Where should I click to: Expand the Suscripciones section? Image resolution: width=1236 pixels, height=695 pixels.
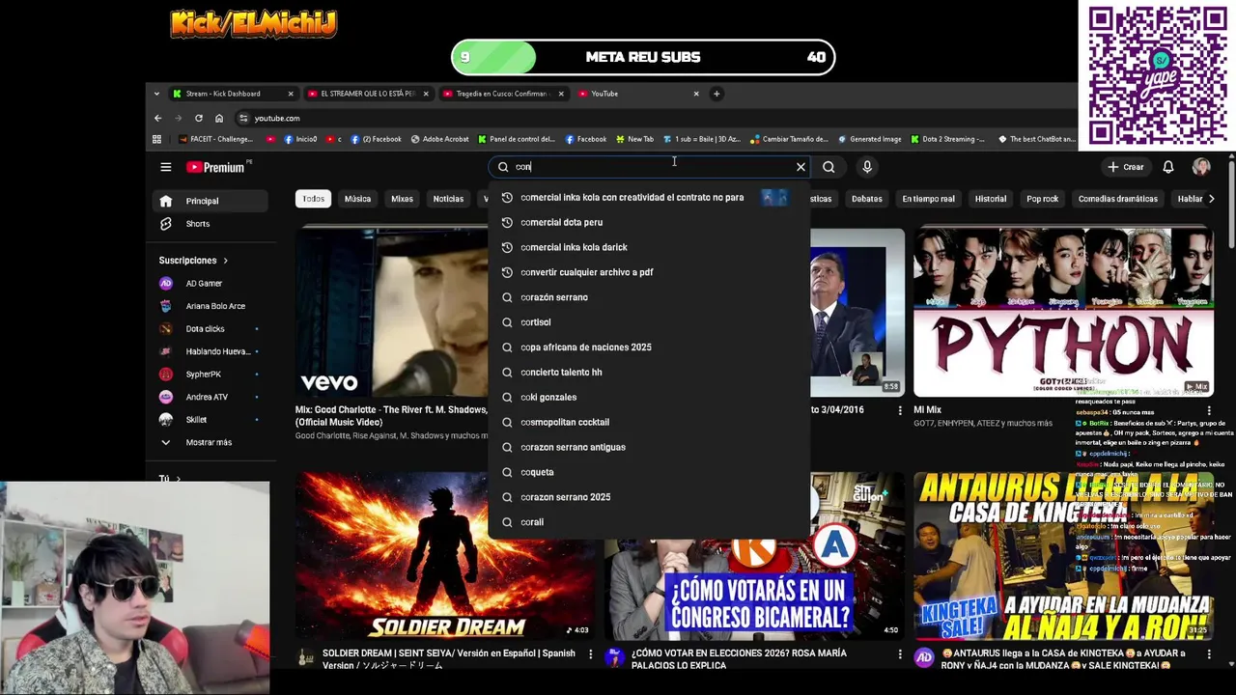click(x=193, y=261)
